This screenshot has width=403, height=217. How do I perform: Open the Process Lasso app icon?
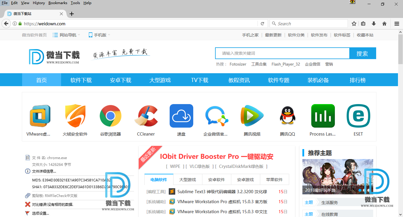click(323, 116)
